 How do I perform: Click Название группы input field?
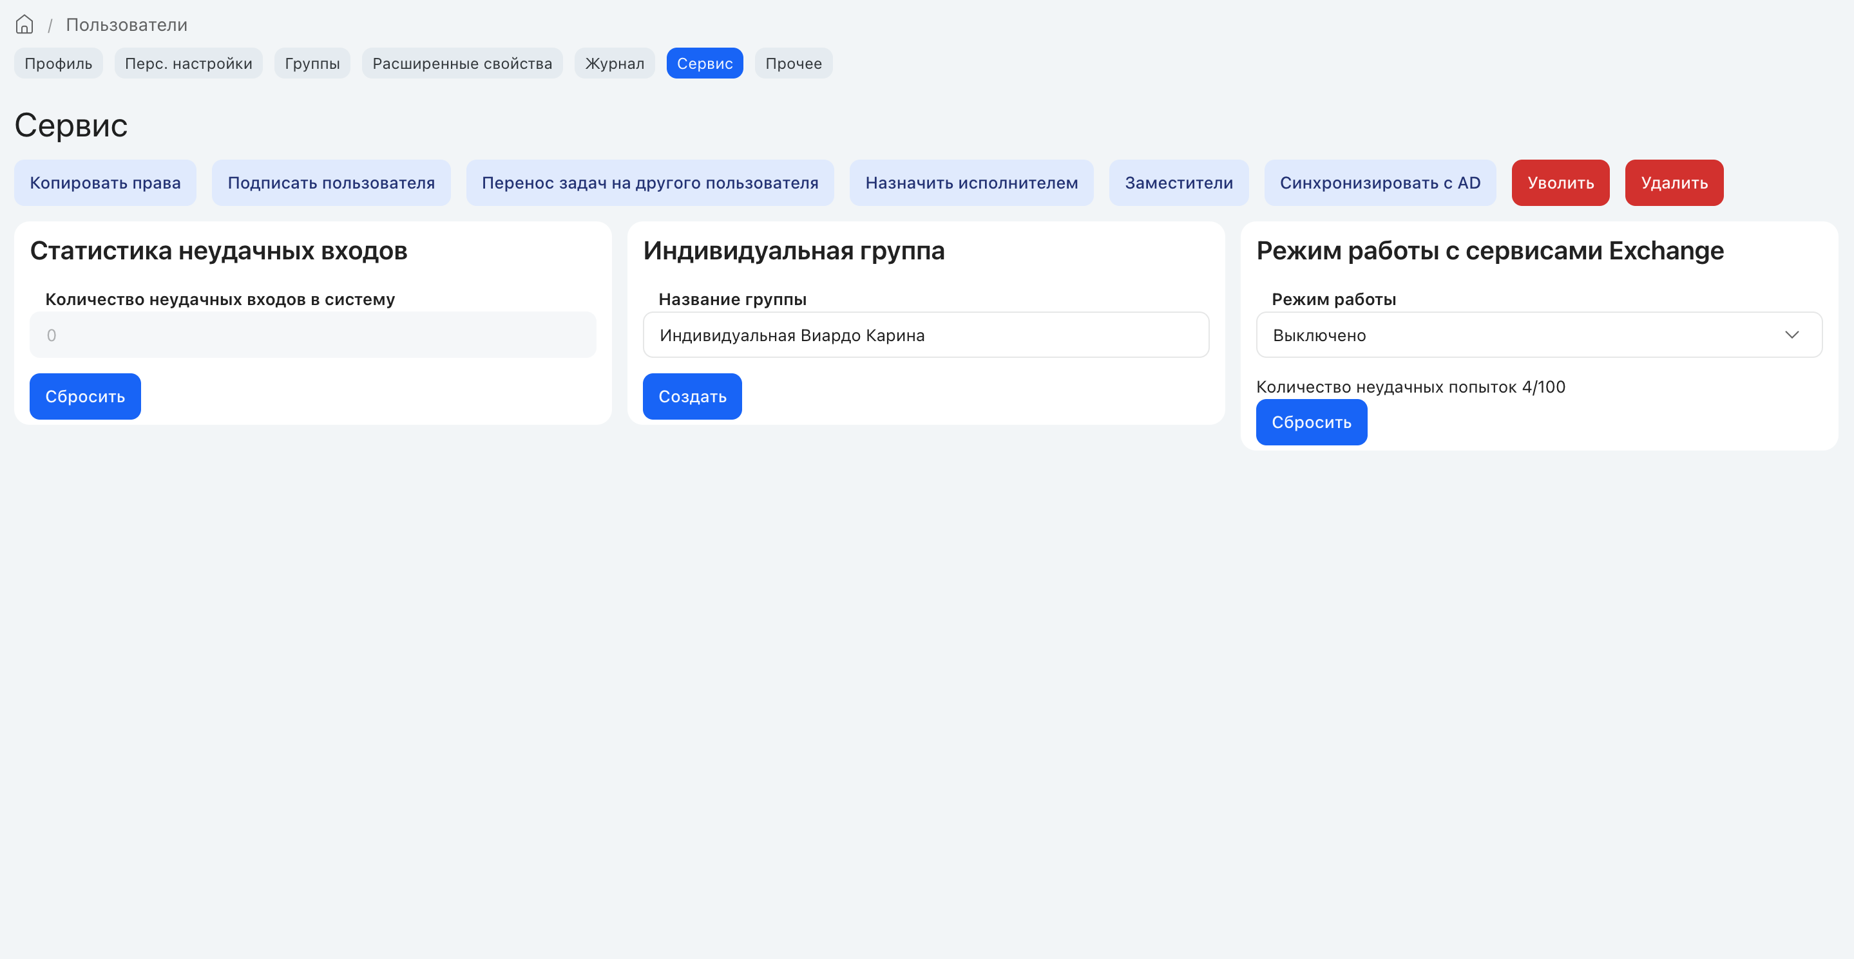click(x=926, y=335)
